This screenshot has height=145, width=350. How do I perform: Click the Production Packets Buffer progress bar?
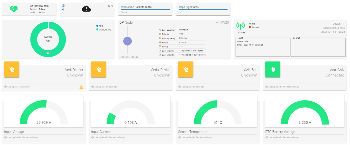[145, 10]
